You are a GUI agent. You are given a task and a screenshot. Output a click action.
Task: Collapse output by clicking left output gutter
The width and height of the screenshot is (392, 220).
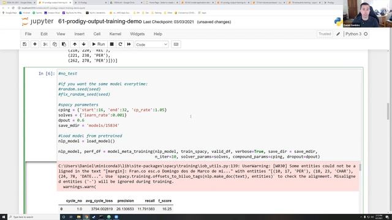41,188
